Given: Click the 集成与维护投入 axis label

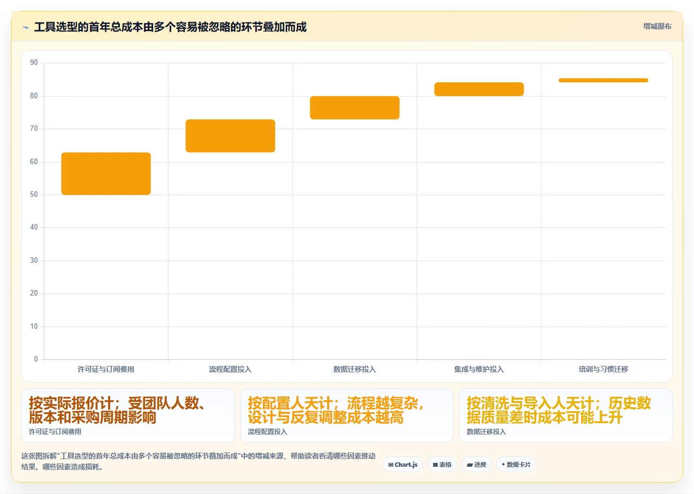Looking at the screenshot, I should pos(479,369).
